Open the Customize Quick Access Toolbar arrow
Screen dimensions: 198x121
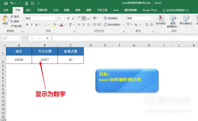[x=38, y=3]
